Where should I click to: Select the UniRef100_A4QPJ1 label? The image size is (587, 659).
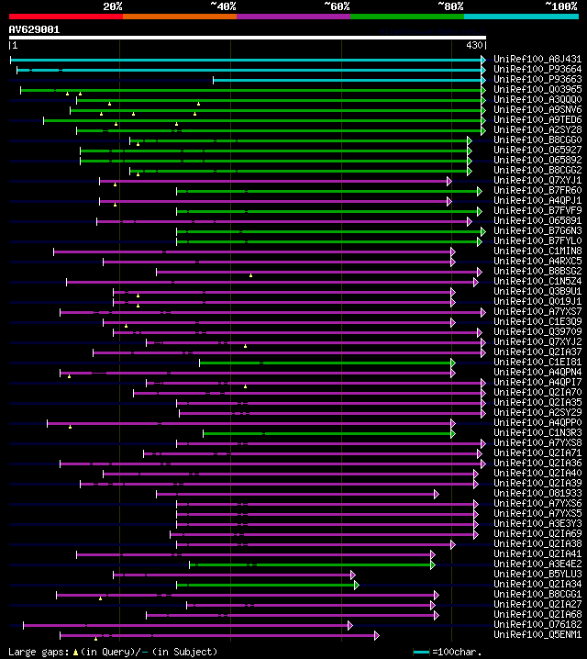(537, 200)
